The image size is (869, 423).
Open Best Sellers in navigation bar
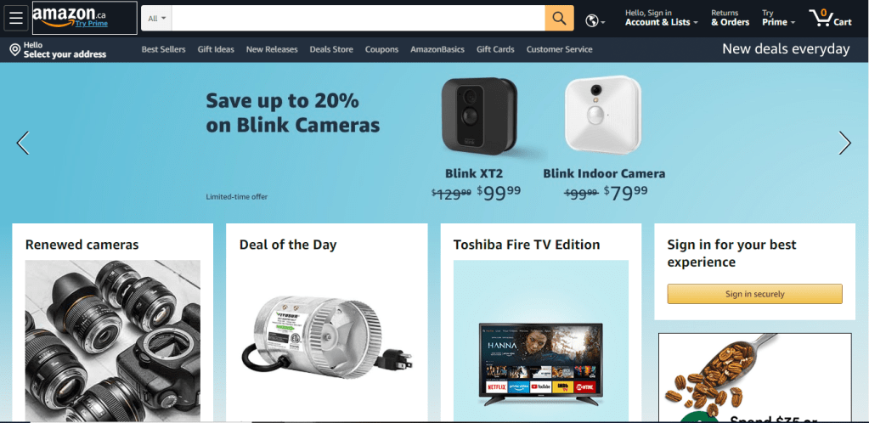(x=163, y=49)
